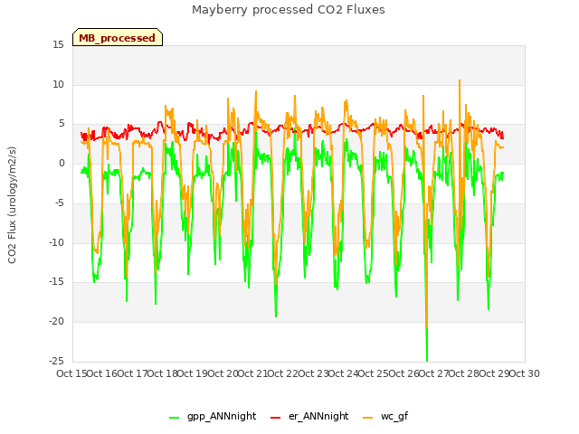Click the CO2 Flux y-axis title

(12, 205)
